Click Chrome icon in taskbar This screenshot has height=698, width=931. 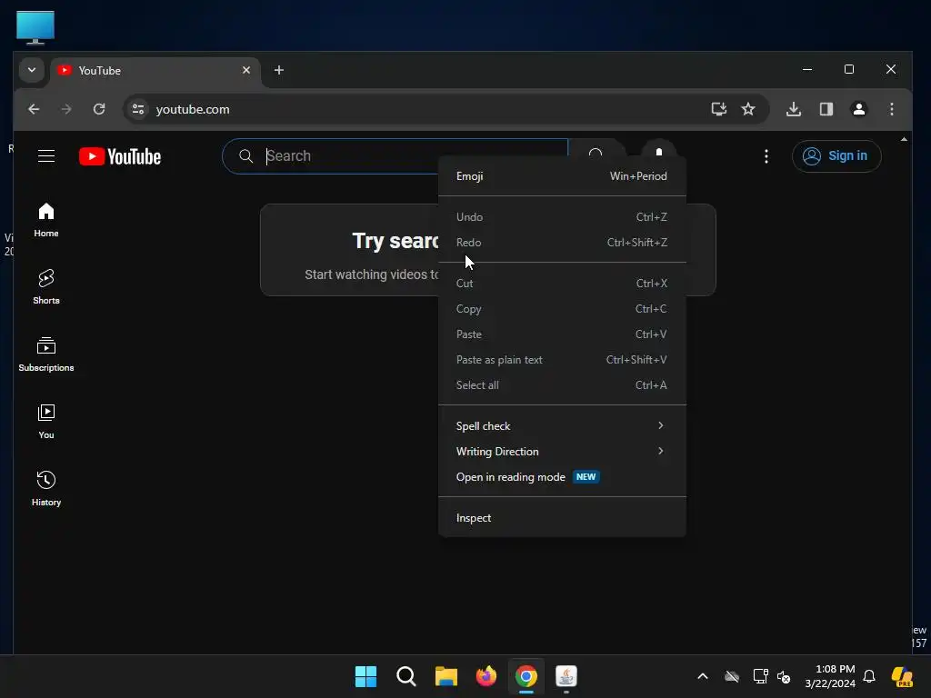pyautogui.click(x=526, y=676)
